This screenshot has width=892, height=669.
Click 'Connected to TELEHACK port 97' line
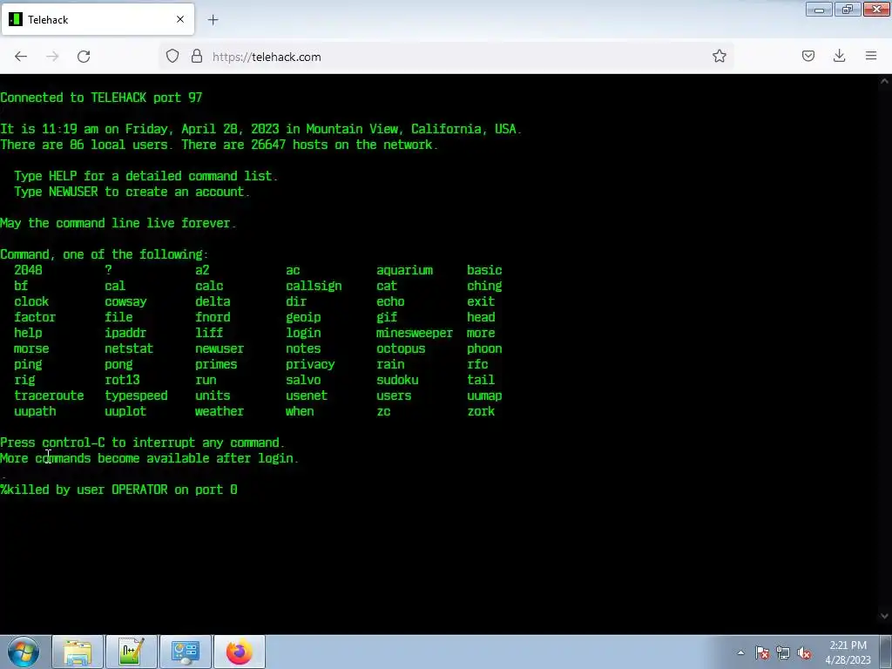coord(101,98)
